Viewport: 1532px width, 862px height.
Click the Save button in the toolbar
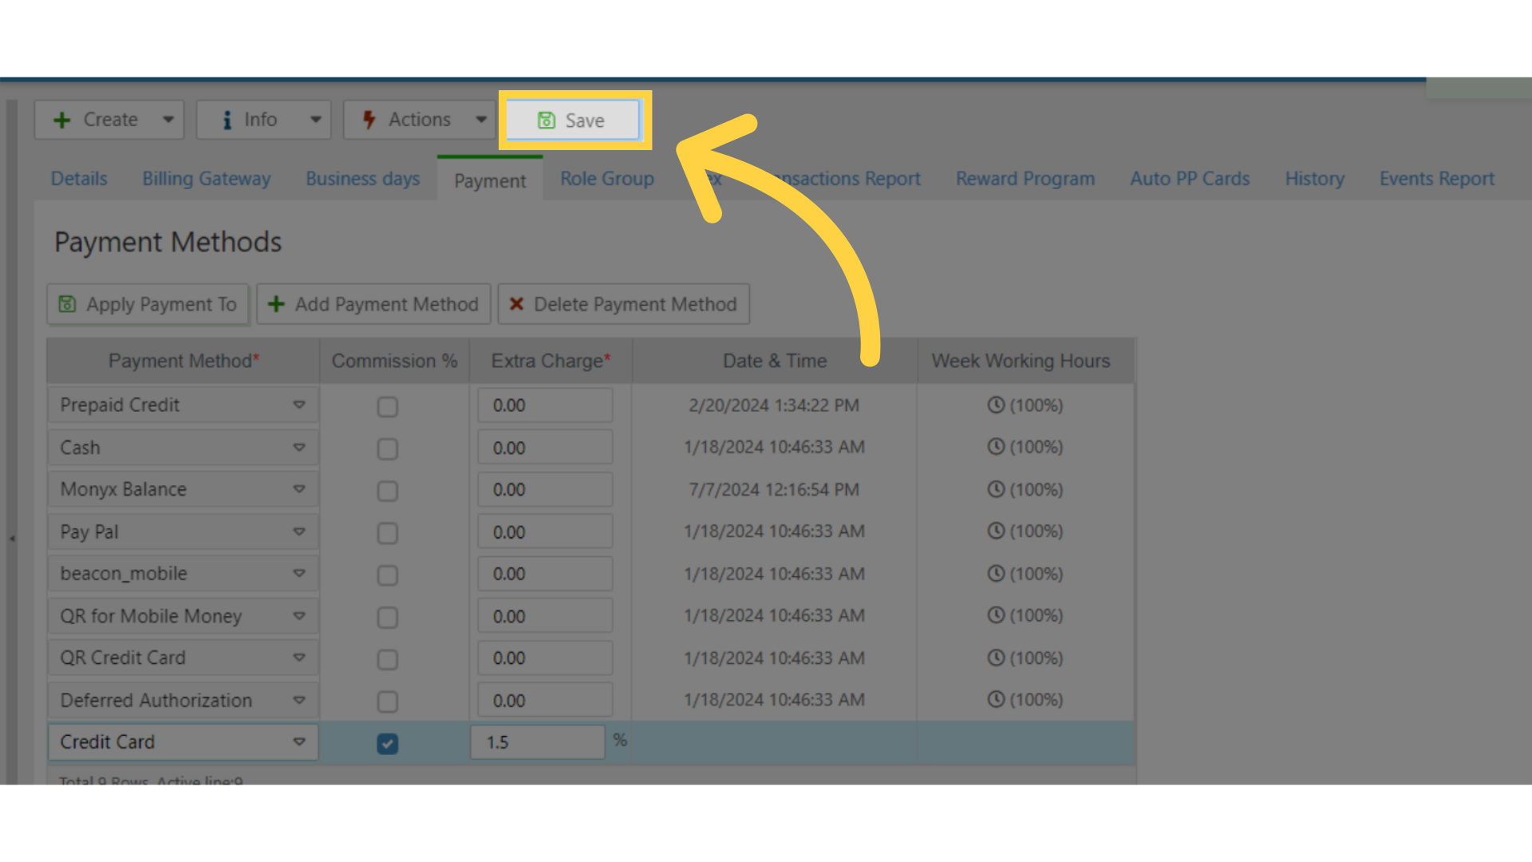[573, 121]
